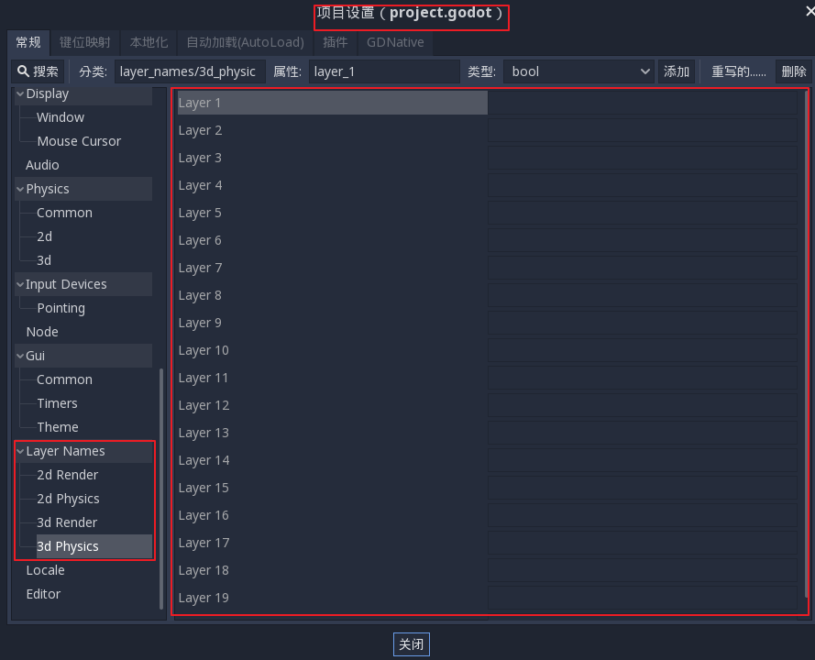Viewport: 815px width, 660px height.
Task: Click the 关闭 button
Action: point(411,644)
